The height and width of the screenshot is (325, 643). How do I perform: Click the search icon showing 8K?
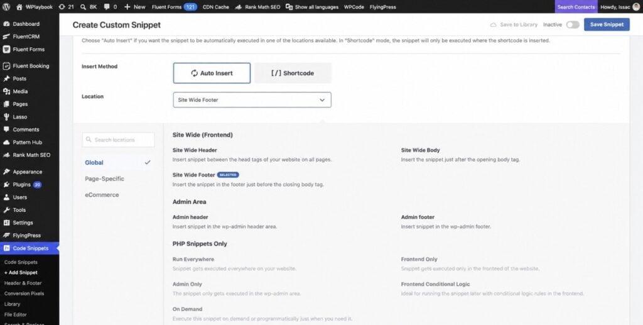(x=84, y=7)
